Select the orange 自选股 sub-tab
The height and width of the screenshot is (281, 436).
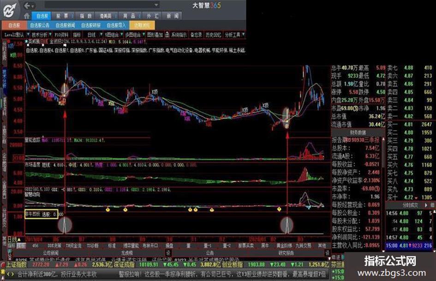pyautogui.click(x=14, y=25)
